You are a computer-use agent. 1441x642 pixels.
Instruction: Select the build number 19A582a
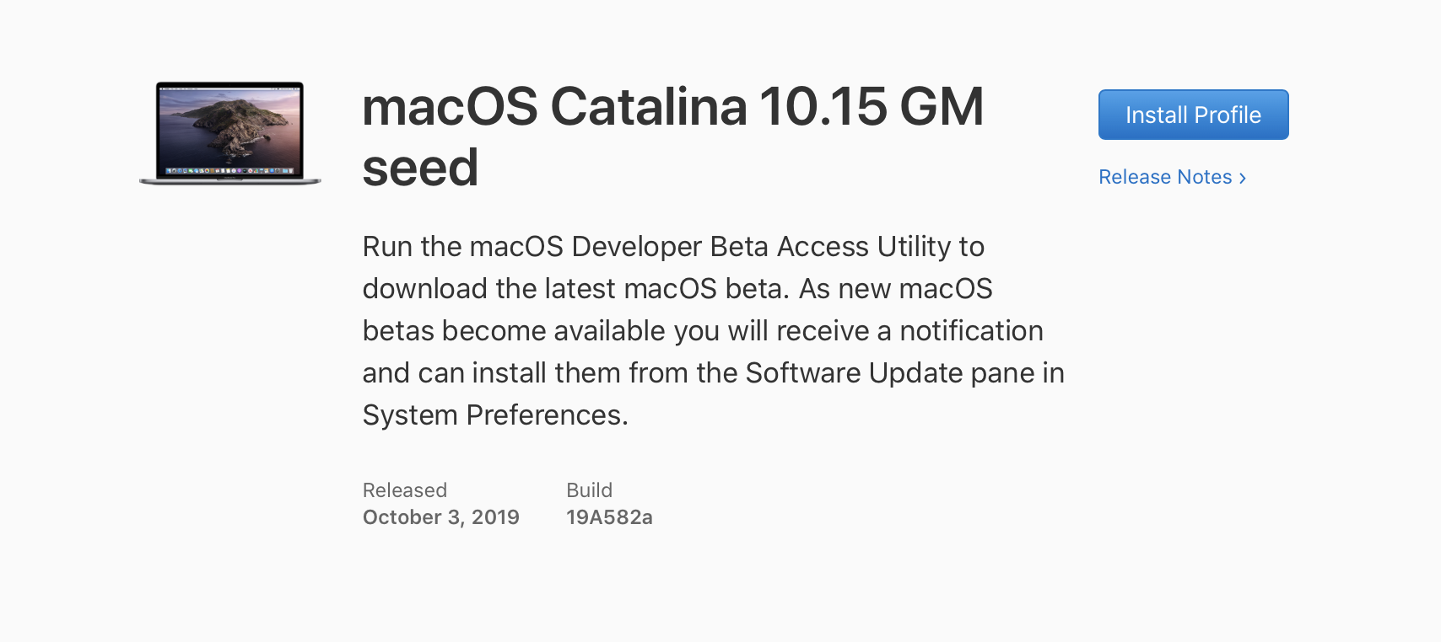(x=609, y=517)
